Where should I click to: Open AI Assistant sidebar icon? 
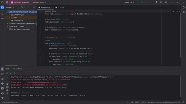pyautogui.click(x=184, y=12)
